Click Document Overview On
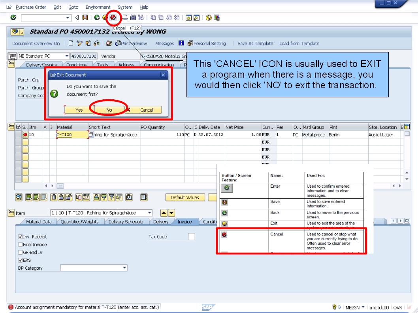Screen dimensions: 418x313 click(x=36, y=43)
